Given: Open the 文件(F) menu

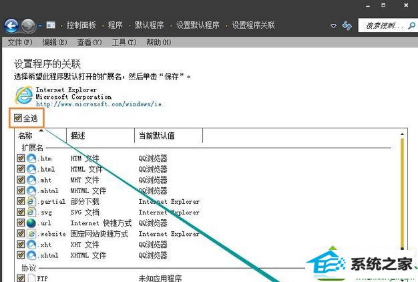Looking at the screenshot, I should point(19,42).
